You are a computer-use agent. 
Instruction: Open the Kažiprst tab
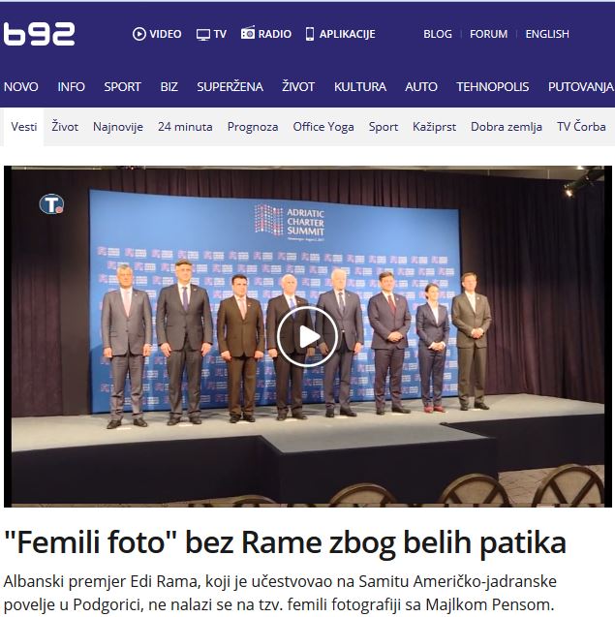(434, 127)
